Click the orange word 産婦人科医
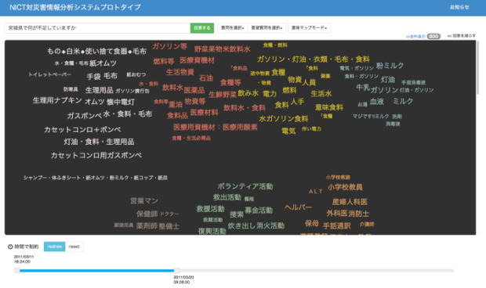This screenshot has height=288, width=486. click(x=350, y=202)
